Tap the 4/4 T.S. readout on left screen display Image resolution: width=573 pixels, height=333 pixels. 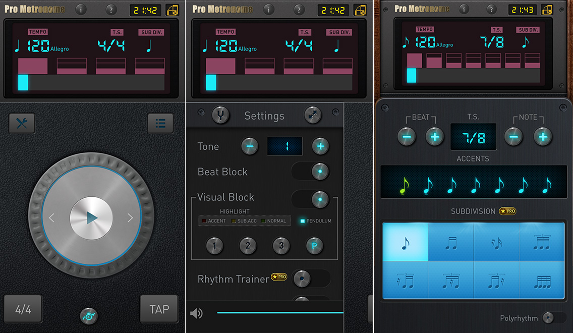111,46
